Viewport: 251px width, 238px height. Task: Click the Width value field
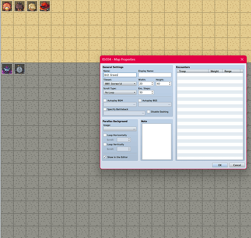point(144,84)
